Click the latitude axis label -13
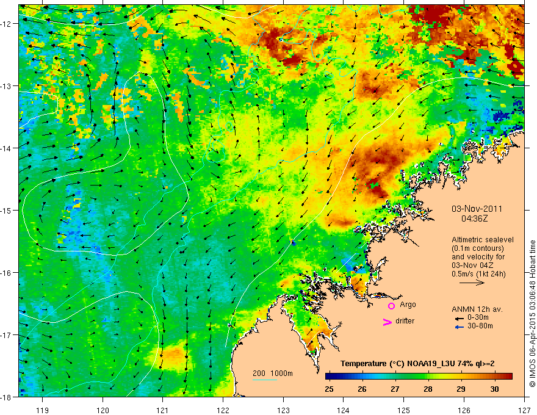Image resolution: width=537 pixels, height=415 pixels. pos(6,86)
